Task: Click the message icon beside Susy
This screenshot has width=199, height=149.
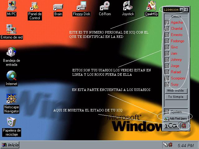Action: click(167, 84)
